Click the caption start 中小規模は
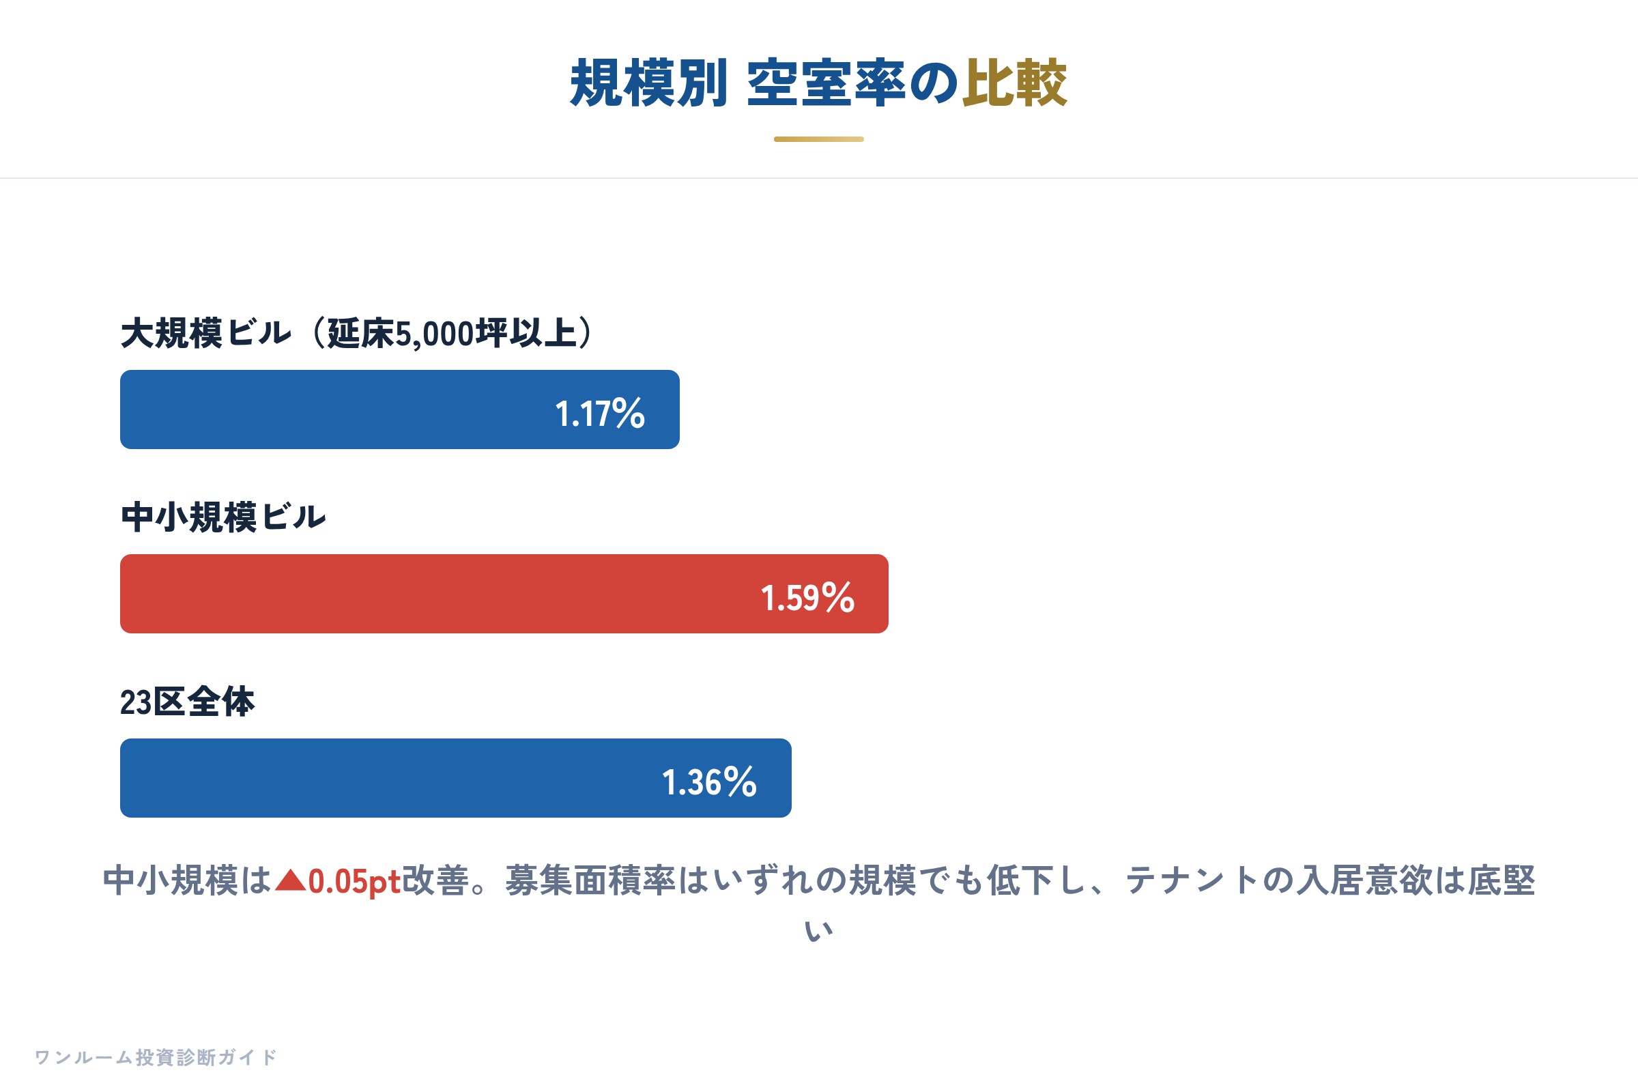 [187, 881]
